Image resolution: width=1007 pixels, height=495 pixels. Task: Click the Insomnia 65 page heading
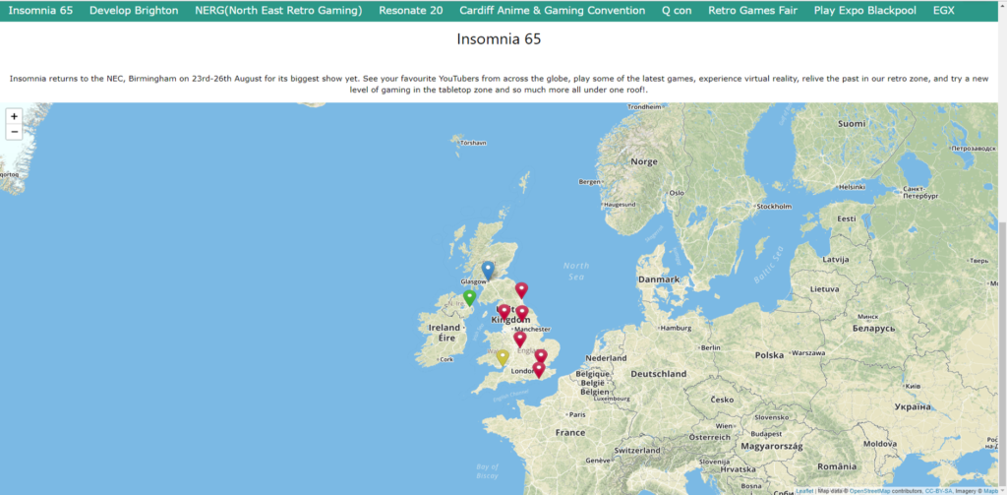(499, 39)
